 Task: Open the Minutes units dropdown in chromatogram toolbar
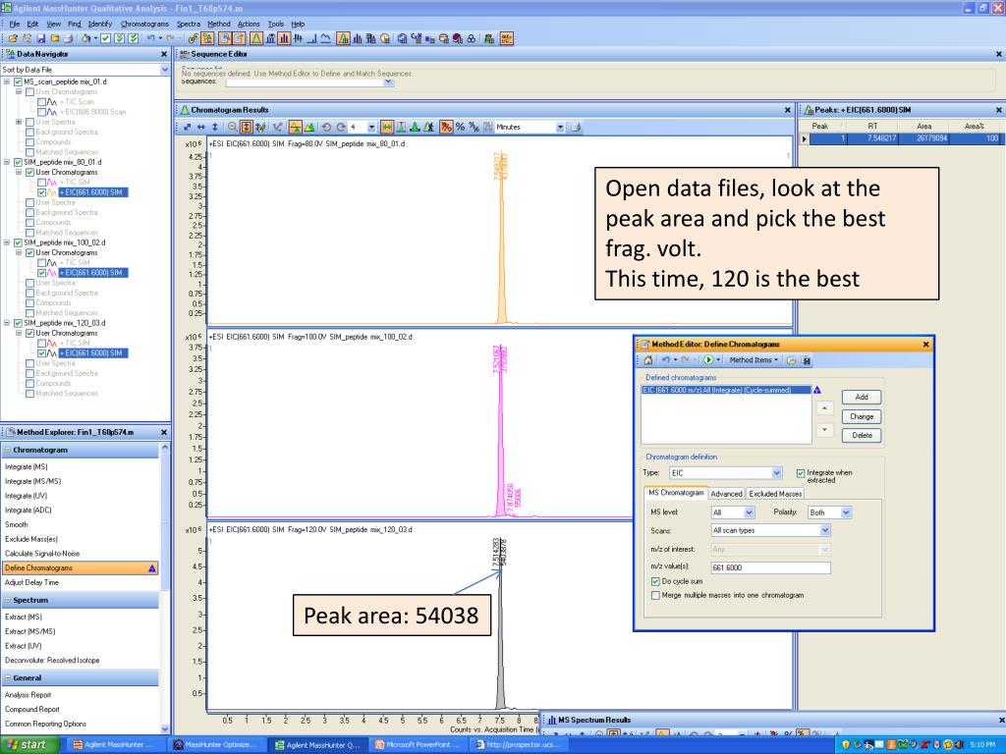point(560,127)
